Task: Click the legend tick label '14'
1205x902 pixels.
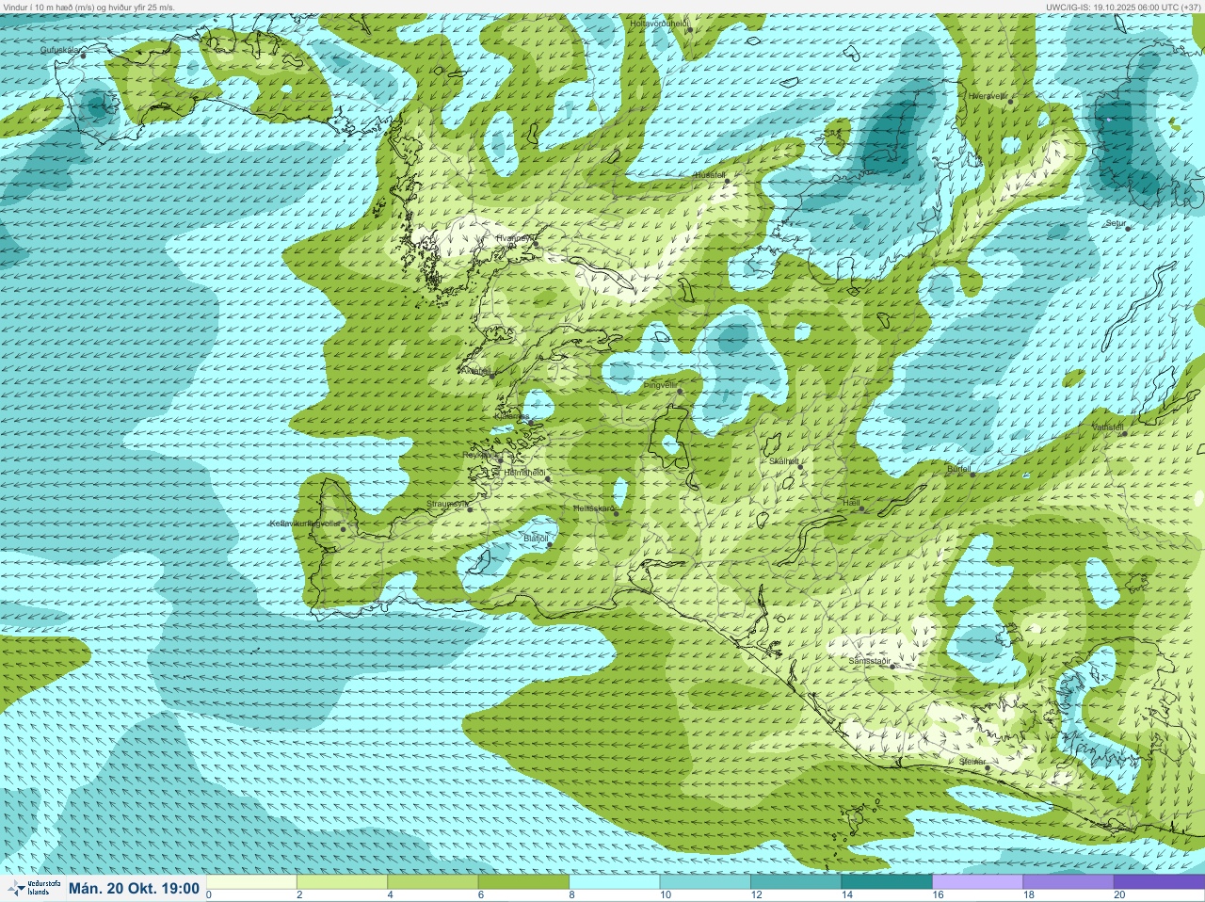Action: click(x=846, y=895)
